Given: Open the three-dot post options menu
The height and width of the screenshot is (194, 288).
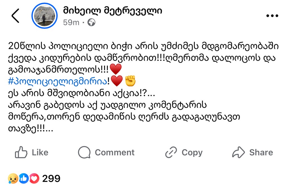Looking at the screenshot, I should (x=272, y=16).
